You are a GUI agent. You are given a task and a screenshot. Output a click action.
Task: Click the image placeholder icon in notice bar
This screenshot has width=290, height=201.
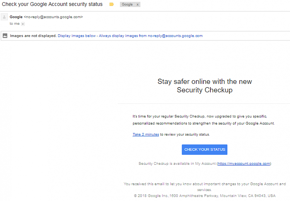5,35
